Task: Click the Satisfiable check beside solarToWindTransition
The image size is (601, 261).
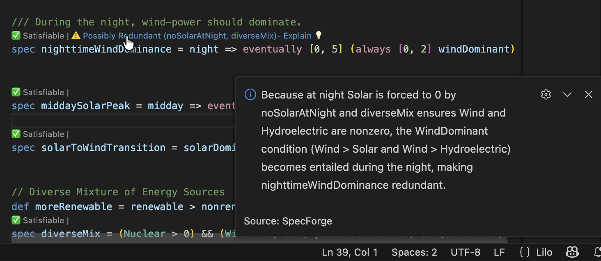Action: click(x=16, y=134)
